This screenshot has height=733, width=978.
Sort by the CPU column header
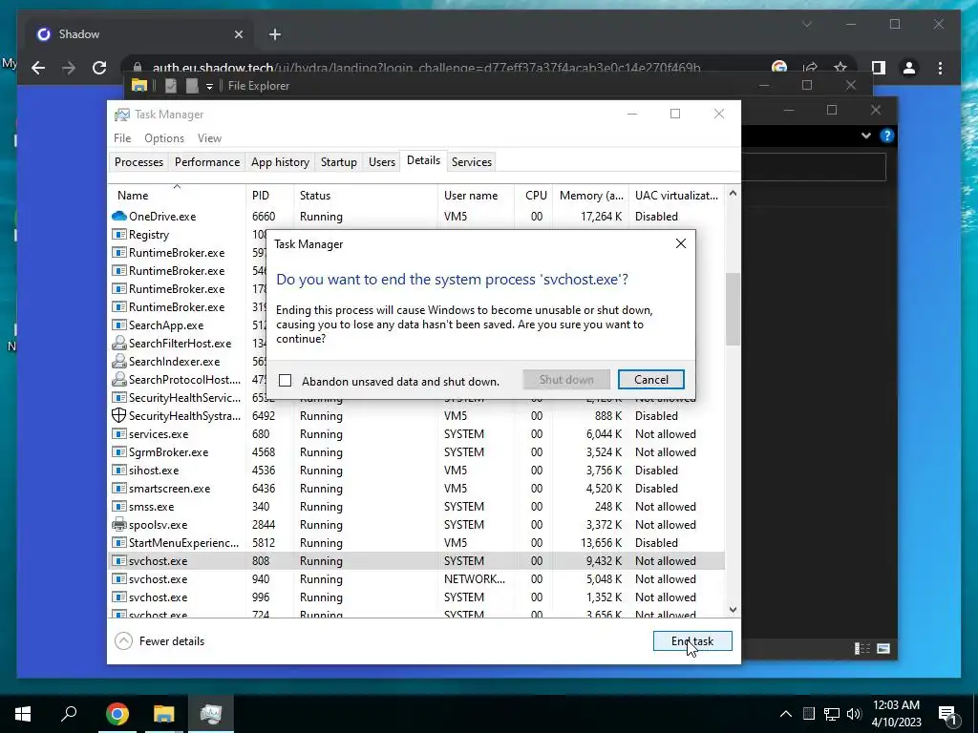click(x=535, y=195)
